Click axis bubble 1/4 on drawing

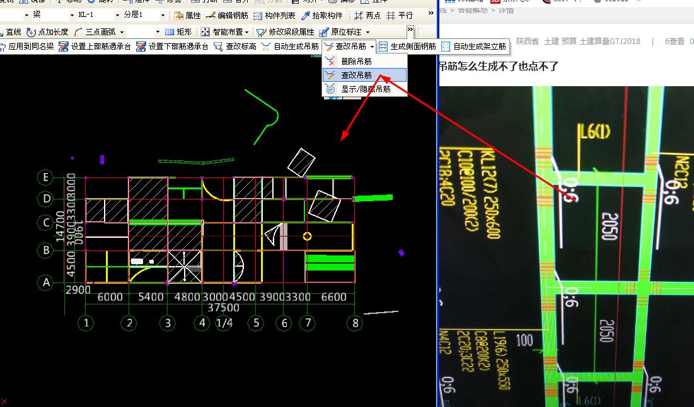[x=224, y=323]
